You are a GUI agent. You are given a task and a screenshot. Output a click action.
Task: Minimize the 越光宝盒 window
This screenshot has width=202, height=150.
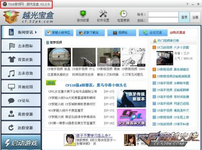(x=193, y=4)
